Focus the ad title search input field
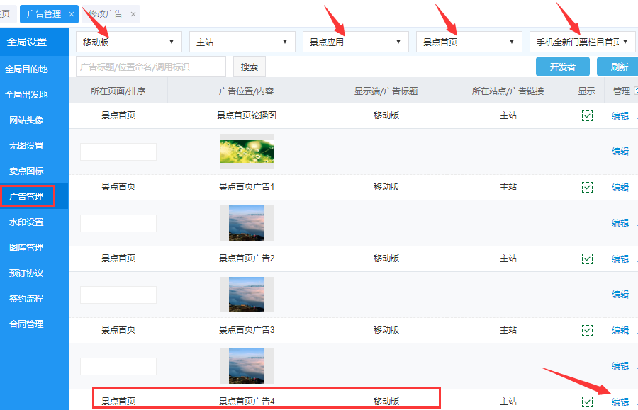Screen dimensions: 638x410 point(150,67)
